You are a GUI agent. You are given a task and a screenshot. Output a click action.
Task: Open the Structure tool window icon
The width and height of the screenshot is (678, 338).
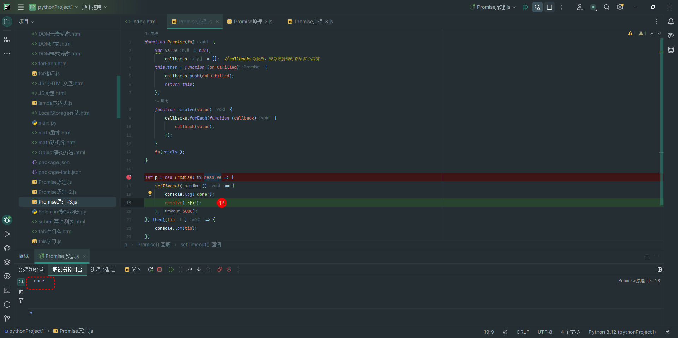pos(7,40)
